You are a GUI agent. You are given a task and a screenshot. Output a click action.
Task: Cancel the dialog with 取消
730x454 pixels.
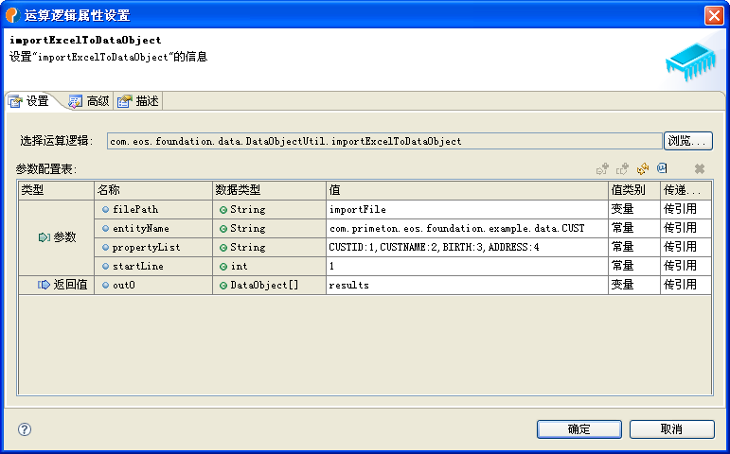point(671,429)
